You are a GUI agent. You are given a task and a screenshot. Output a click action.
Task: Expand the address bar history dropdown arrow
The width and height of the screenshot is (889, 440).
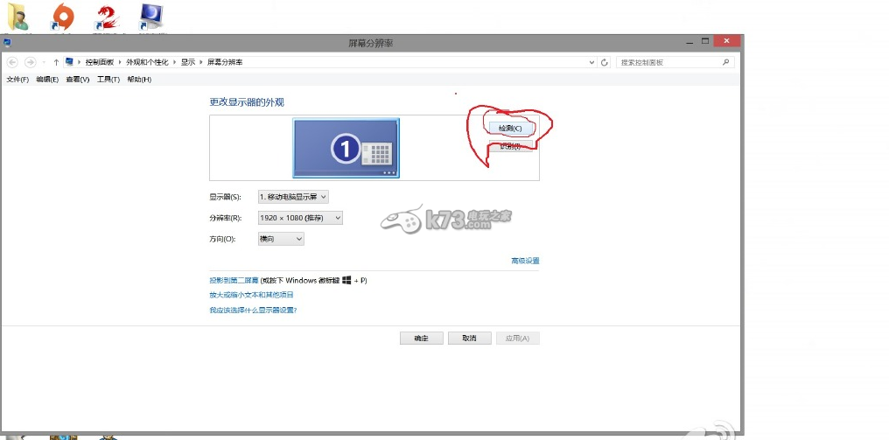592,62
